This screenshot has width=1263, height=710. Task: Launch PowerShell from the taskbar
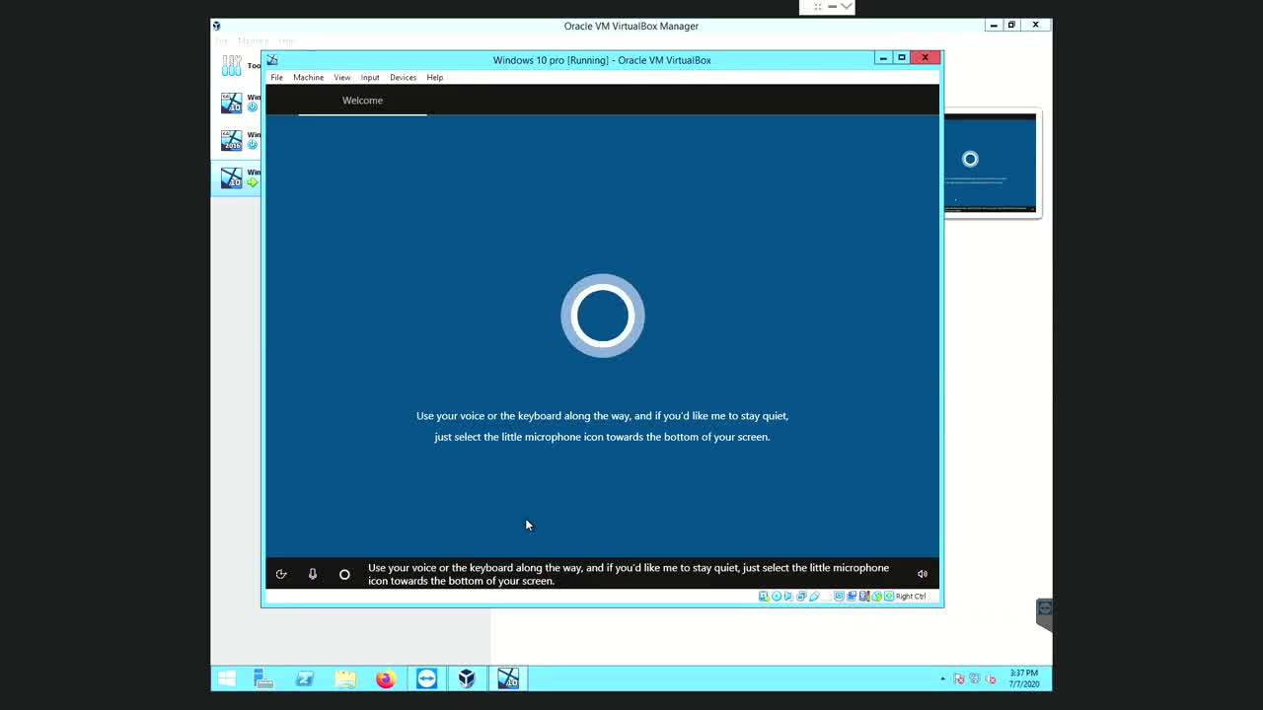[305, 678]
